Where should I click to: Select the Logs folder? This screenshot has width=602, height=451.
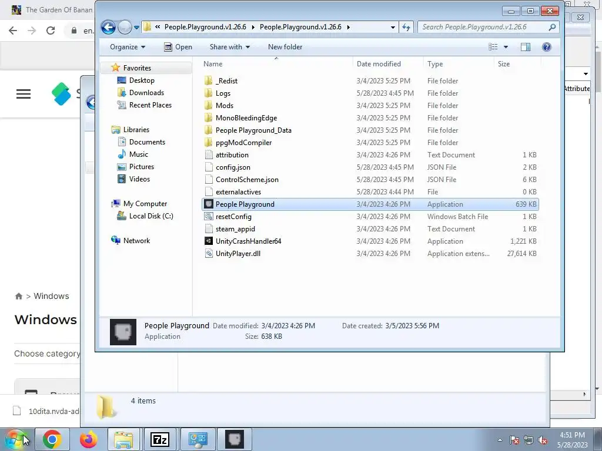(x=223, y=93)
